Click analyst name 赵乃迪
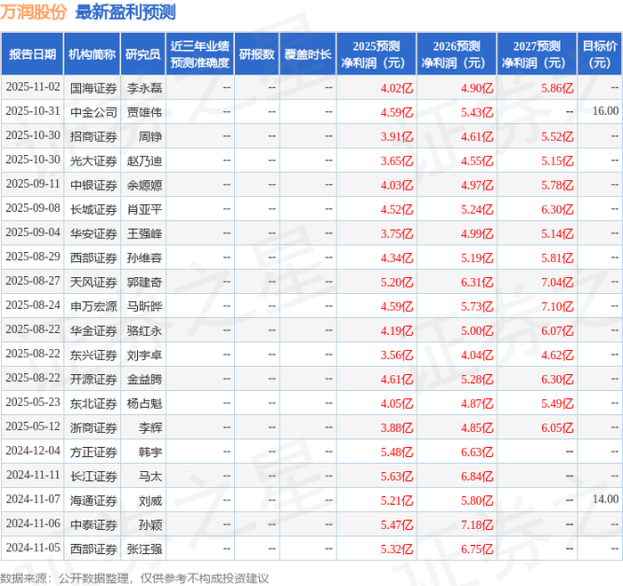 point(144,160)
